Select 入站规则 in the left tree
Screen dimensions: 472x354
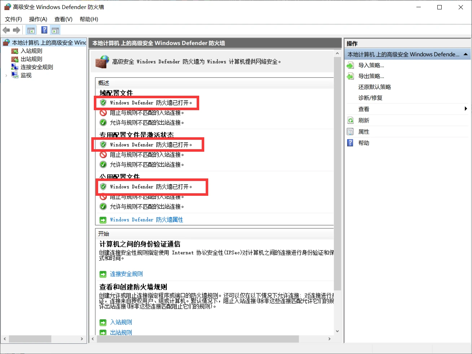point(31,51)
